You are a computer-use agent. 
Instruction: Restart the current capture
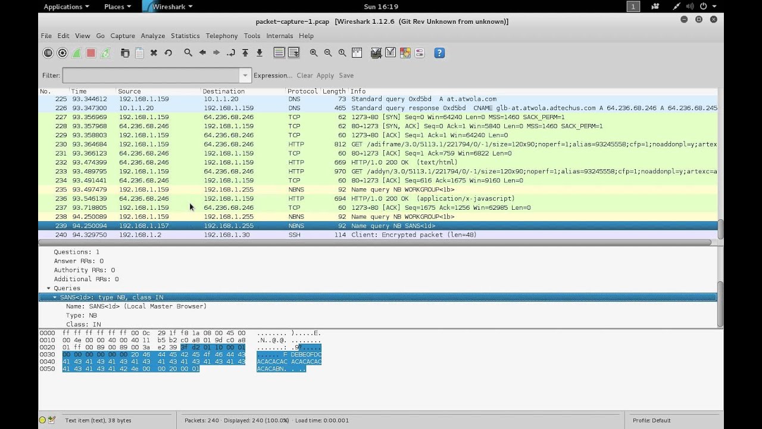click(105, 53)
